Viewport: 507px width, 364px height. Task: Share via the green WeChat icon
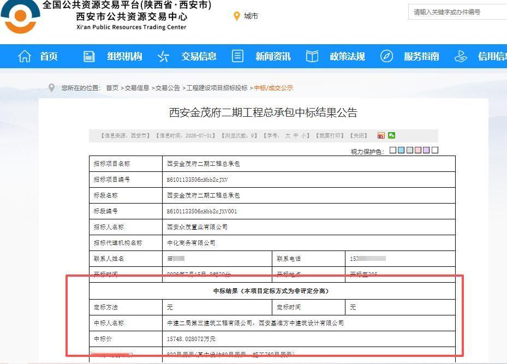point(391,135)
